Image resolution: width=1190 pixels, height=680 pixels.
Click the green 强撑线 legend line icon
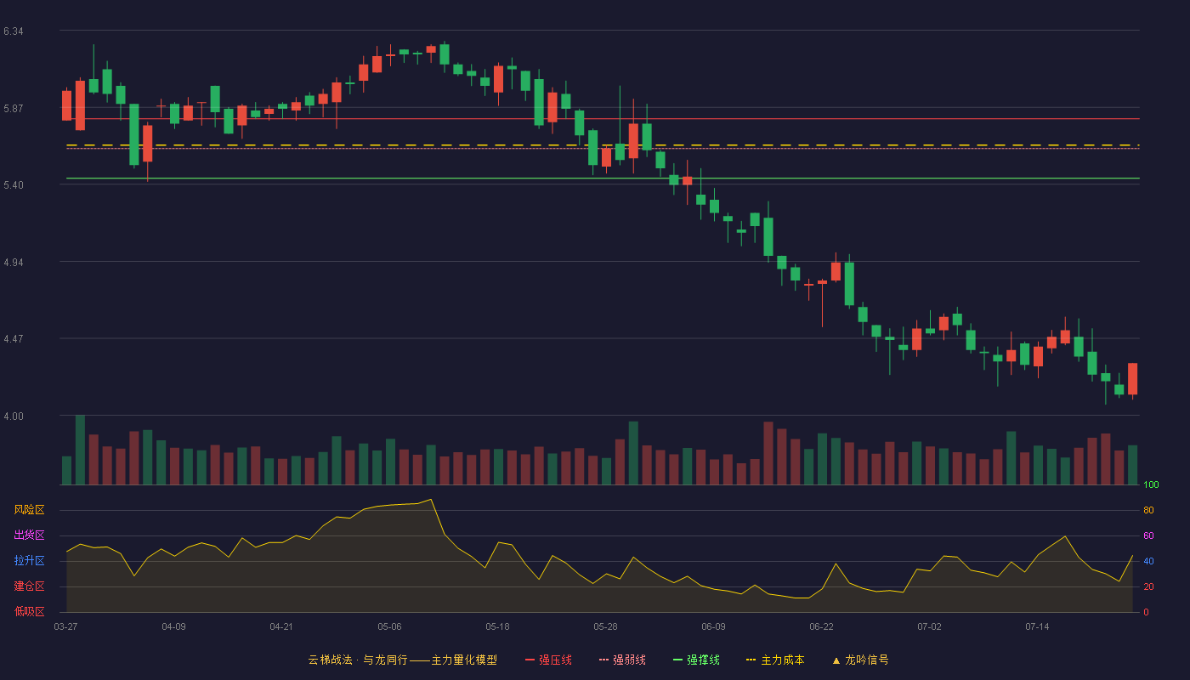point(677,660)
